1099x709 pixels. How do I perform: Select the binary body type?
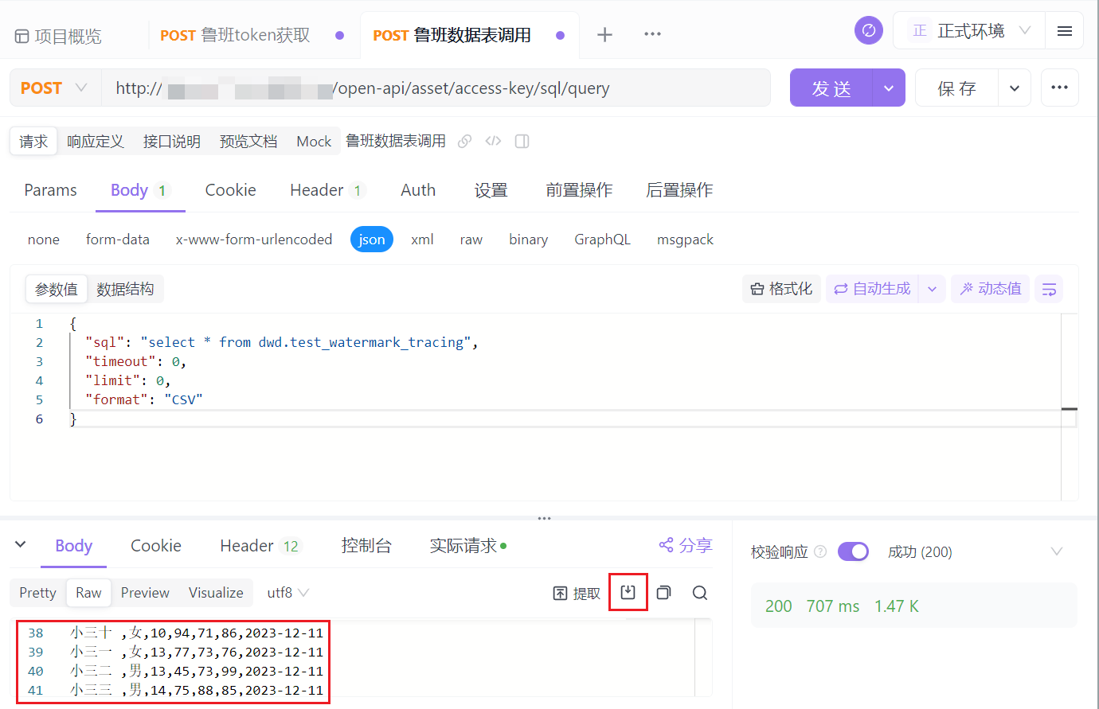[x=529, y=240]
